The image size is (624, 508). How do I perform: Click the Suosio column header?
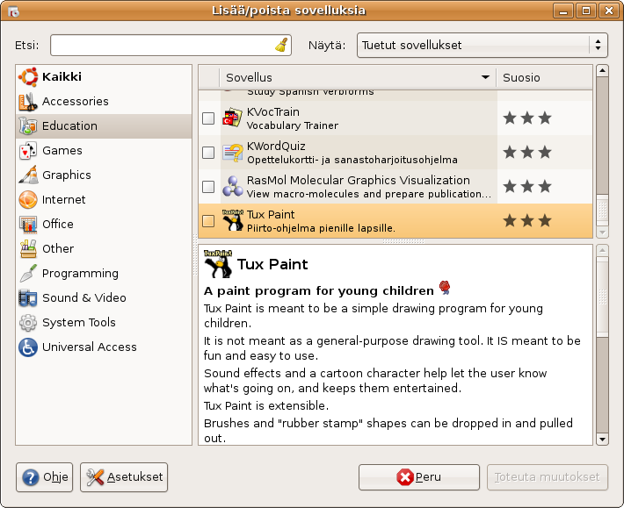tap(544, 77)
